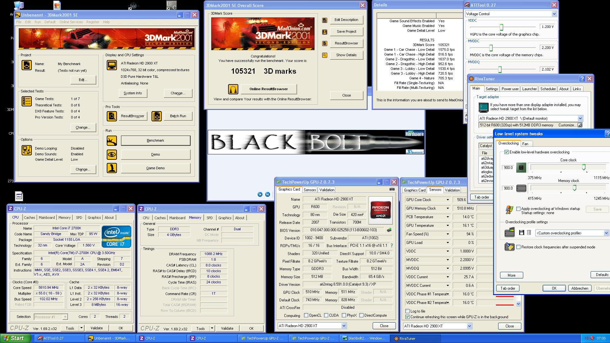The image size is (610, 343).
Task: Click the RivaTuner Customize icon button
Action: 580,125
